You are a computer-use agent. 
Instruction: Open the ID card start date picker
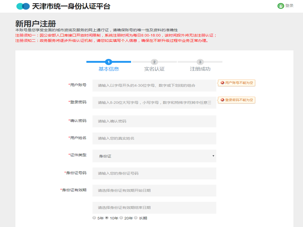pos(154,191)
